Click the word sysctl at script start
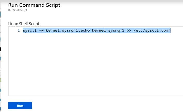The height and width of the screenshot is (112, 183). click(30, 31)
